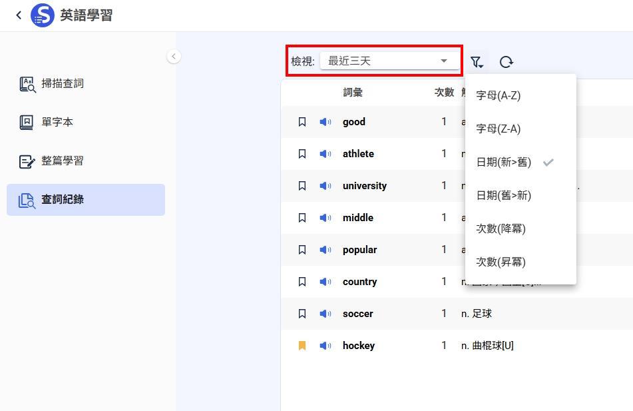Open 掃描查詞 from the sidebar

click(x=86, y=84)
